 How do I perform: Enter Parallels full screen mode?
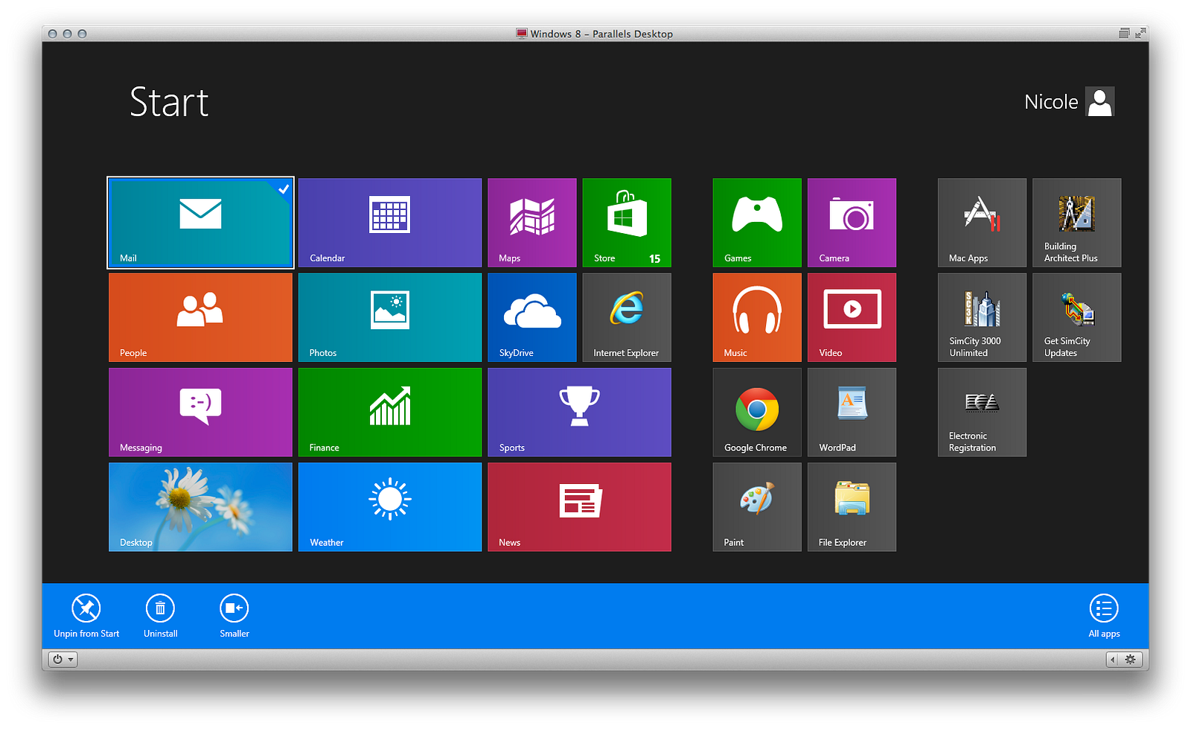tap(1140, 34)
